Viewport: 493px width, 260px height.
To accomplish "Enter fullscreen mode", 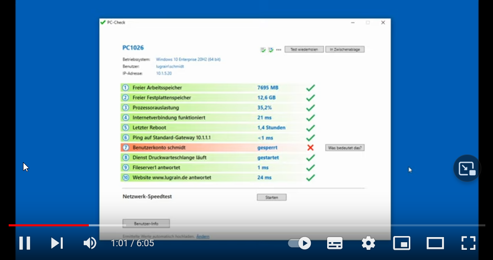I will click(469, 243).
